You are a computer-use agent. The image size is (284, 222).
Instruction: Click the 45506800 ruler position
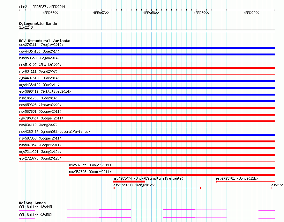[x=151, y=13]
